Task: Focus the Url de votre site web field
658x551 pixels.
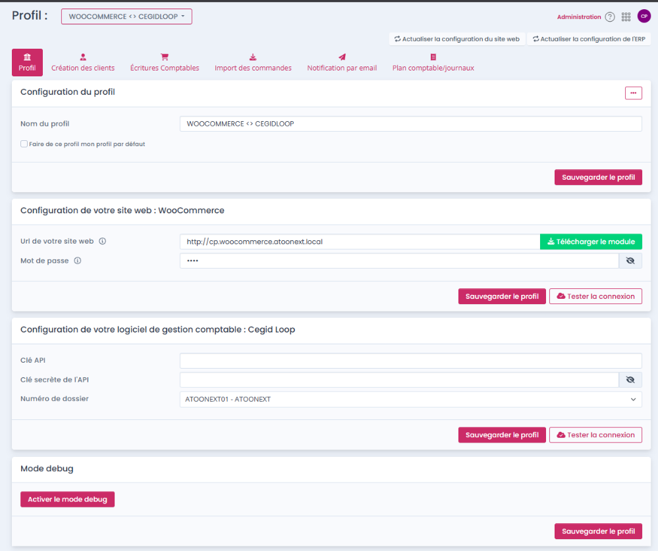Action: [x=360, y=242]
